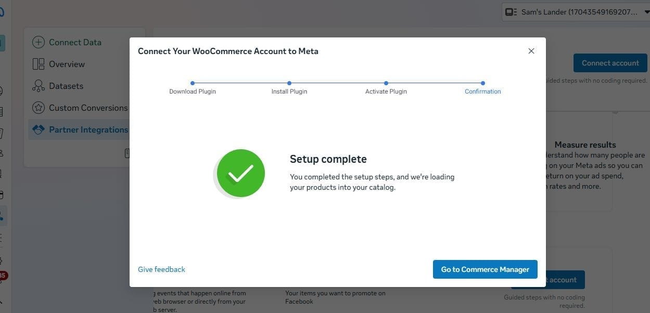The width and height of the screenshot is (650, 313).
Task: Select the Confirmation step dot
Action: (483, 83)
